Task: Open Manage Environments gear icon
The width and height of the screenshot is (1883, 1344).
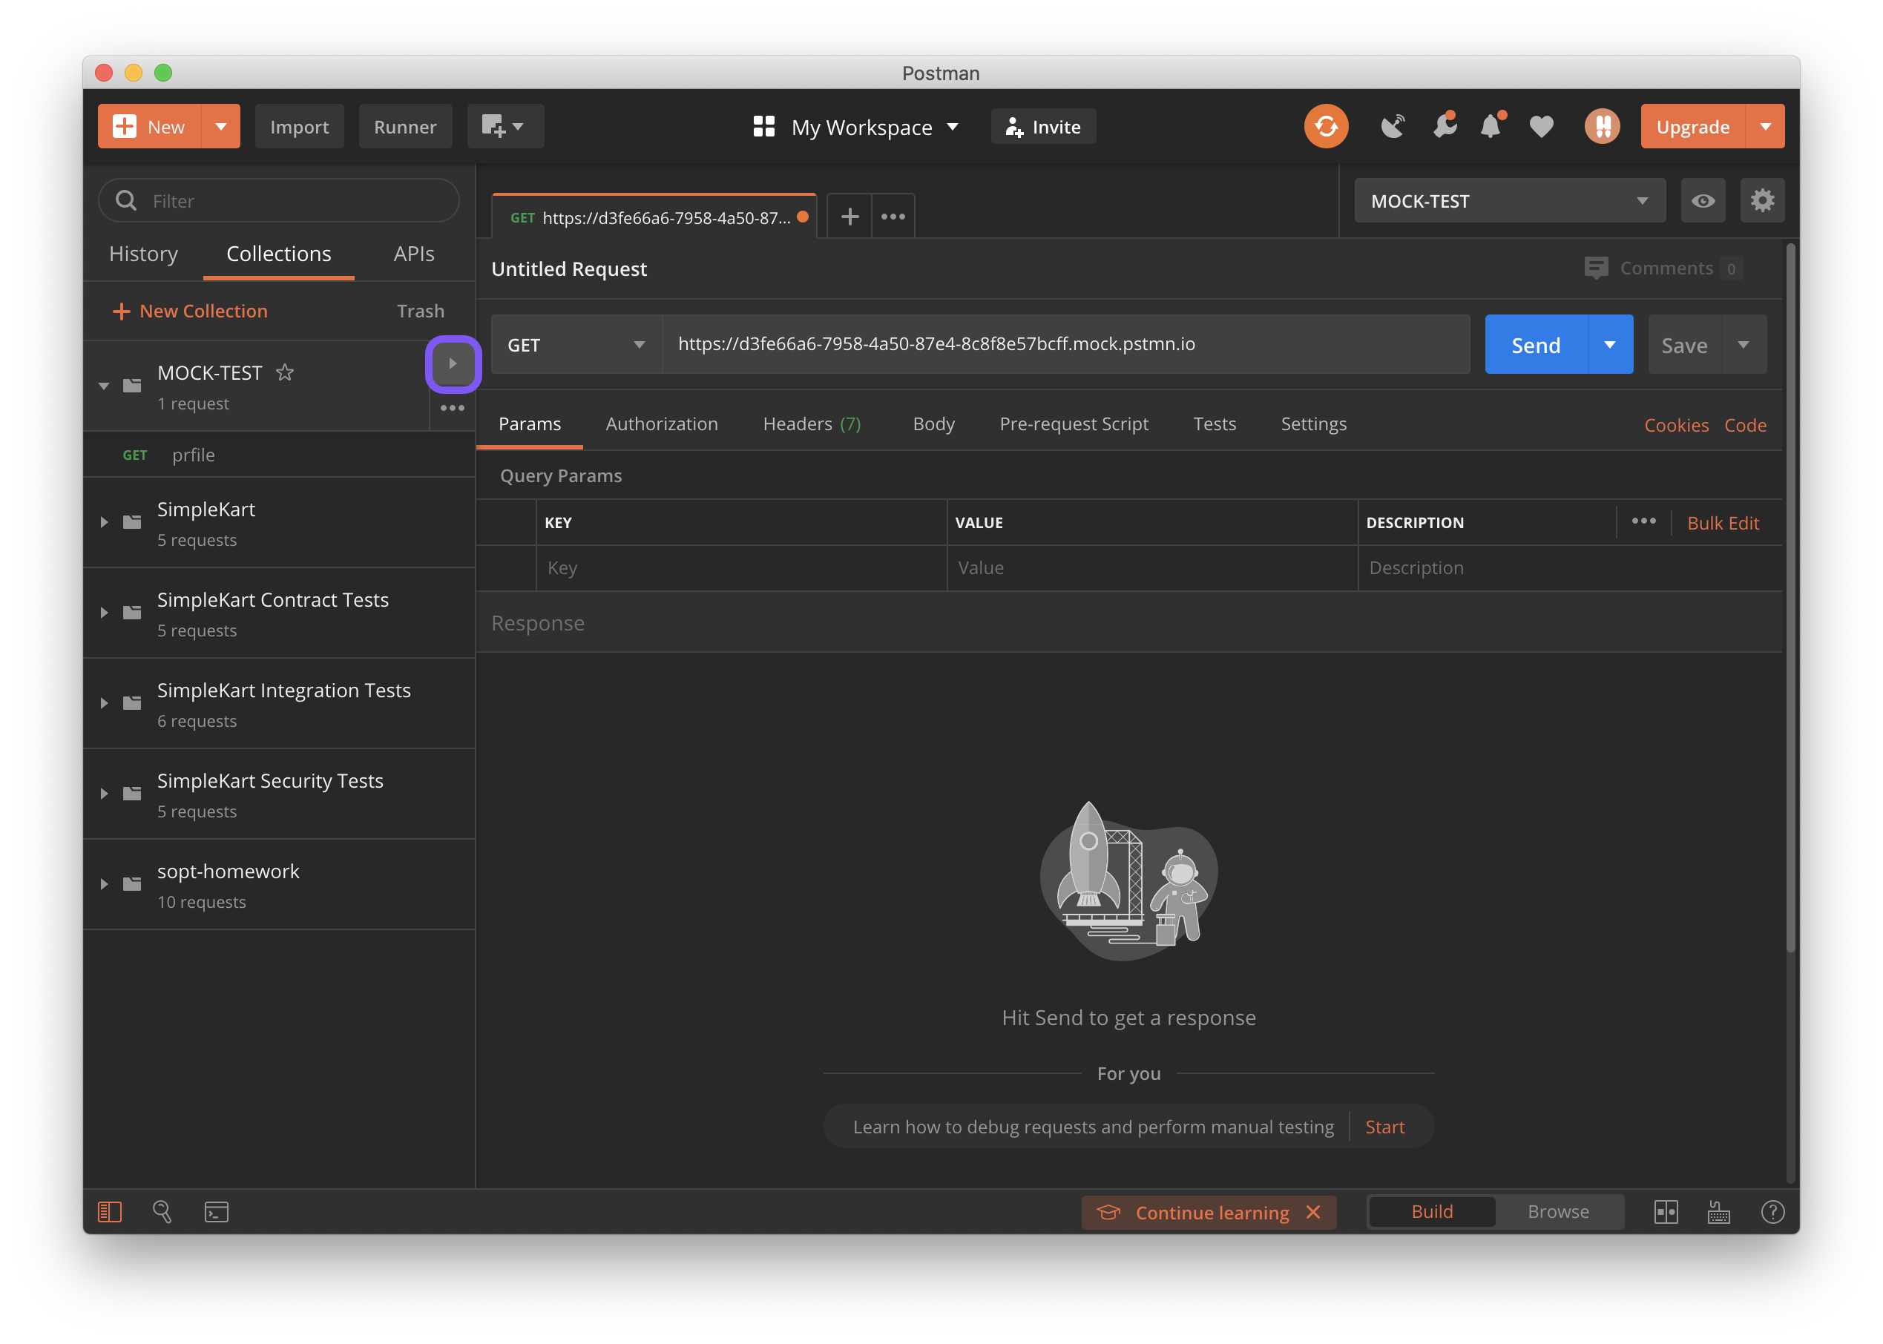Action: tap(1761, 200)
